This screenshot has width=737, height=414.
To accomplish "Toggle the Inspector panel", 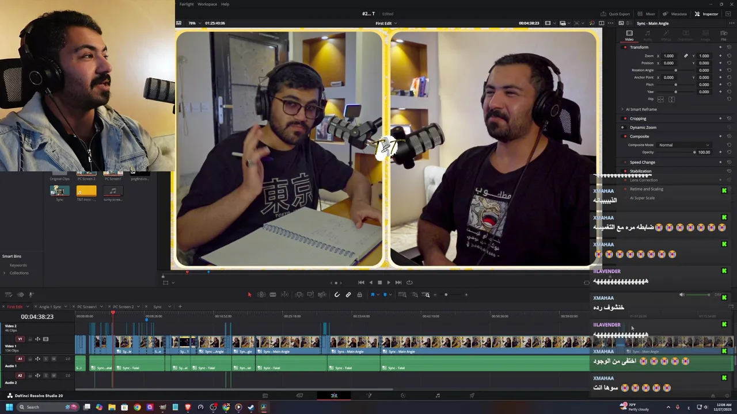I will tap(706, 14).
